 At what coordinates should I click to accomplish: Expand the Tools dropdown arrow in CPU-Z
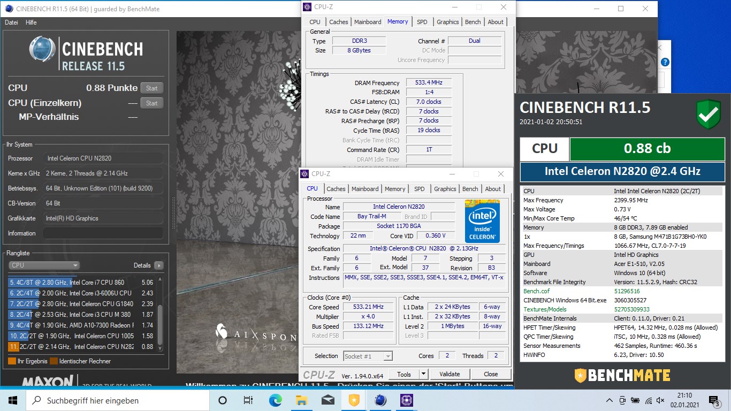(423, 374)
